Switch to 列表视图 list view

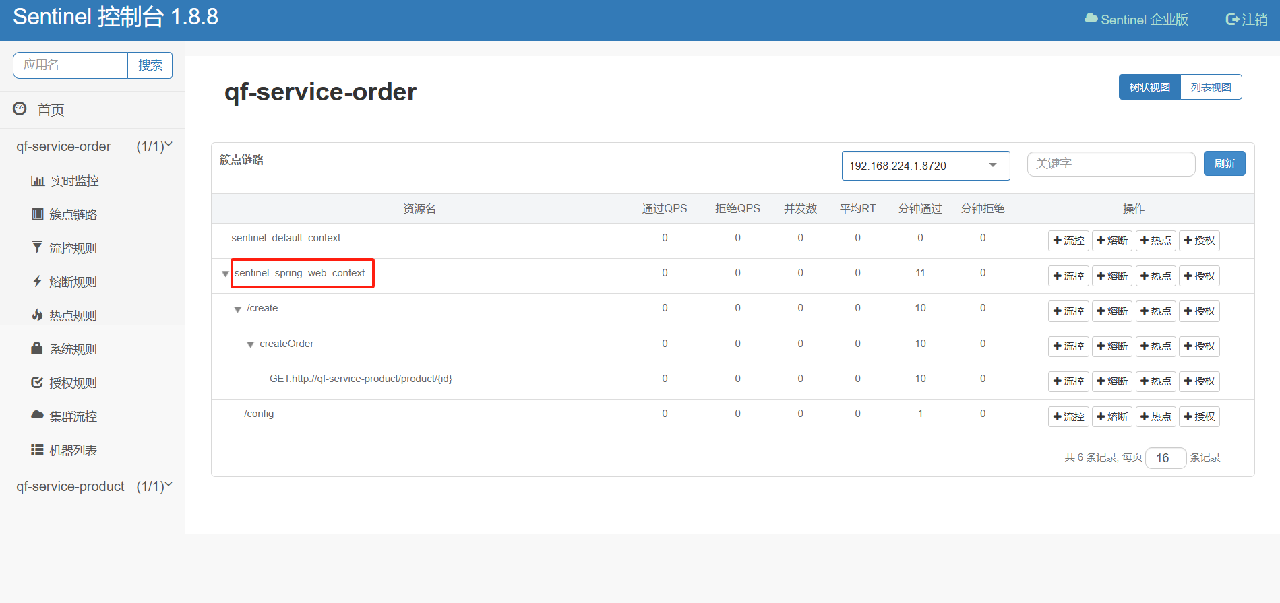1211,87
